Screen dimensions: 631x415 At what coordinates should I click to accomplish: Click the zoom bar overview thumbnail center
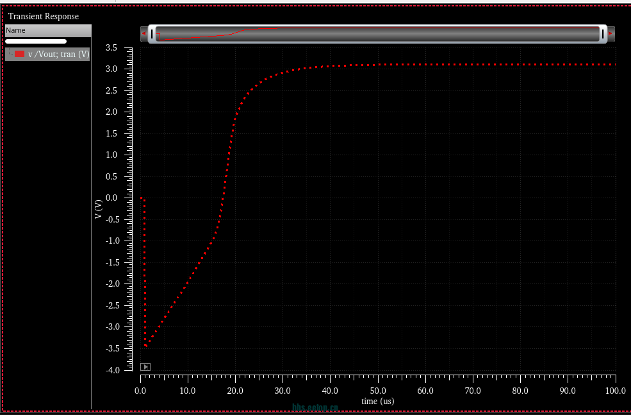pyautogui.click(x=378, y=34)
